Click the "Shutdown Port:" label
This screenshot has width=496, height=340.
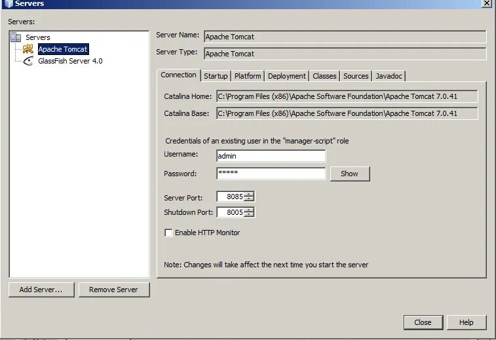(x=188, y=212)
